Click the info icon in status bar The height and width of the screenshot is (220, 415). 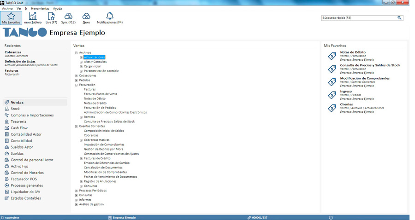pyautogui.click(x=331, y=218)
